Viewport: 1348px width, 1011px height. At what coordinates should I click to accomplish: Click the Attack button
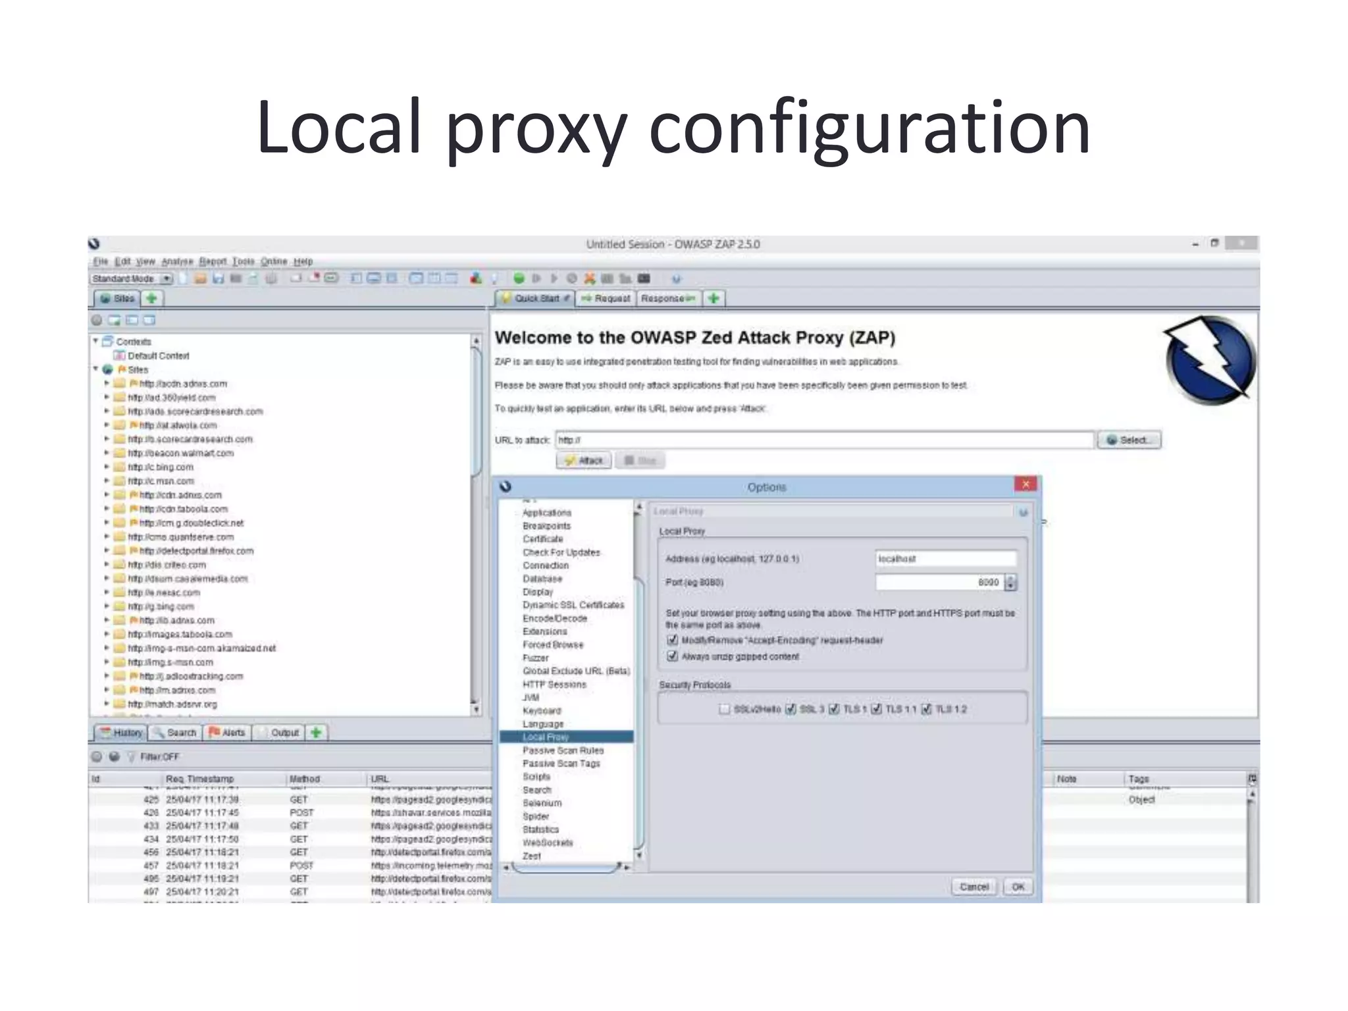coord(584,460)
